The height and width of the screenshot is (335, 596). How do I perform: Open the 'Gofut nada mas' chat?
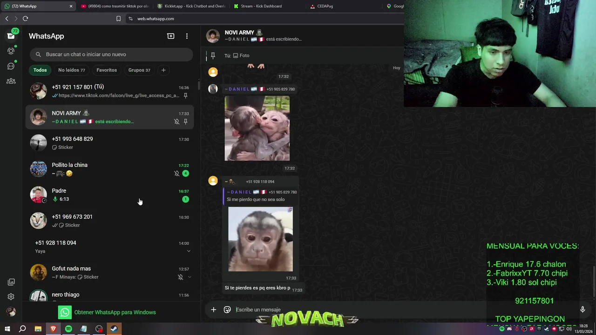pyautogui.click(x=109, y=273)
